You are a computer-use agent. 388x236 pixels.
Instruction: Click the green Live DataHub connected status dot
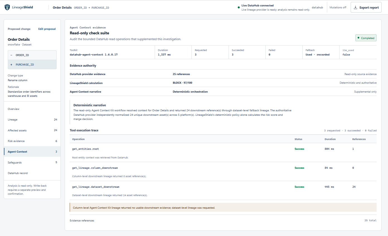coord(239,8)
